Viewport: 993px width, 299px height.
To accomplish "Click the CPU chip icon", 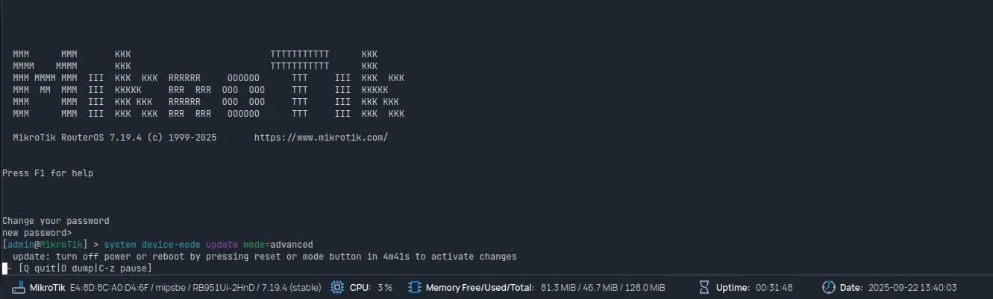I will click(337, 288).
